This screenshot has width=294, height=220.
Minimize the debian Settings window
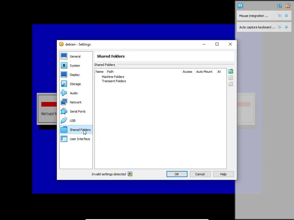click(x=204, y=44)
